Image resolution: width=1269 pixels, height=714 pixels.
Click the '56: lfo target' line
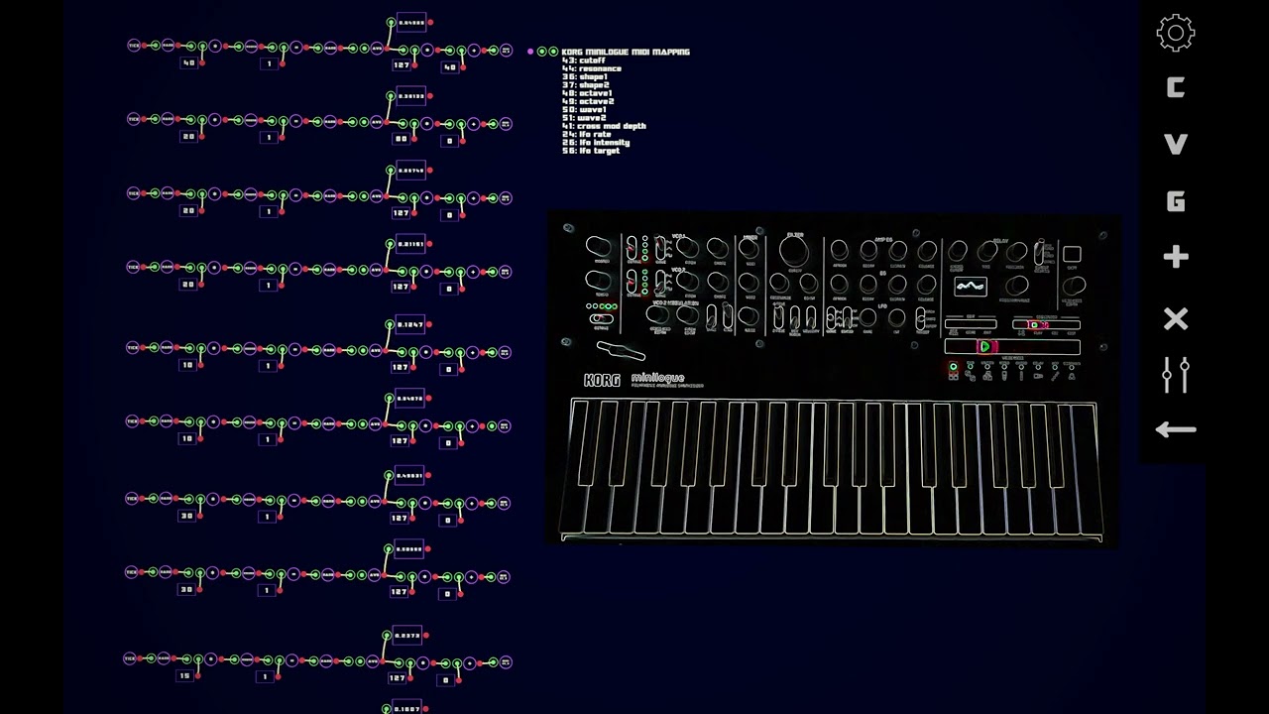591,151
